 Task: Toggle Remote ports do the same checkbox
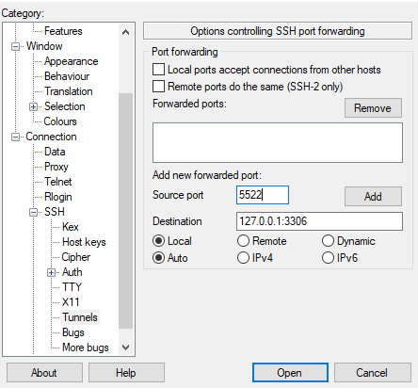pyautogui.click(x=158, y=86)
